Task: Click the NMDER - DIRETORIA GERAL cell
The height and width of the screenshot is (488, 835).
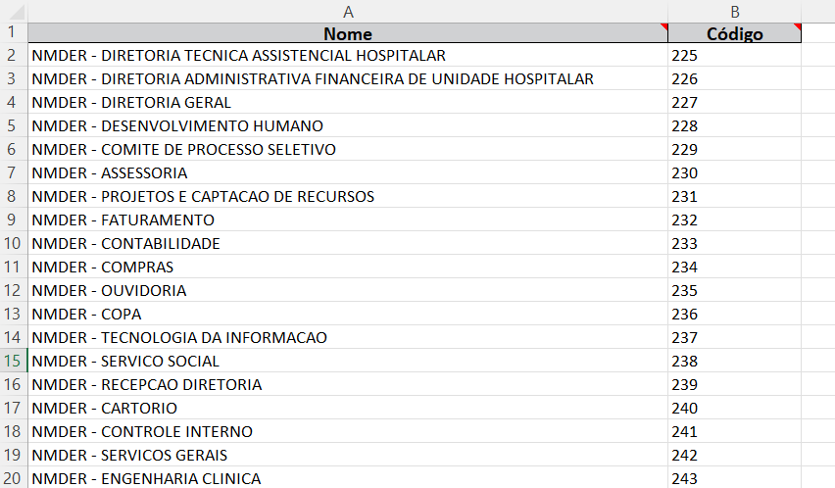Action: (131, 103)
